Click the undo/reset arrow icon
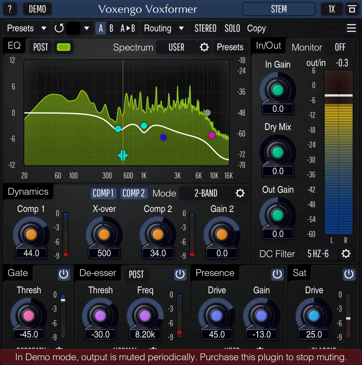Screen dimensions: 362x365 pos(59,28)
